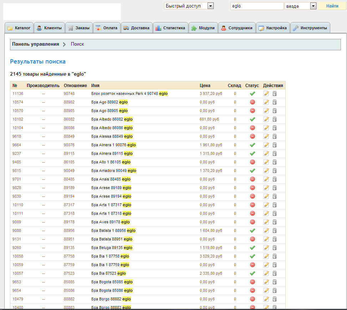Click product ID 10479

18,299
